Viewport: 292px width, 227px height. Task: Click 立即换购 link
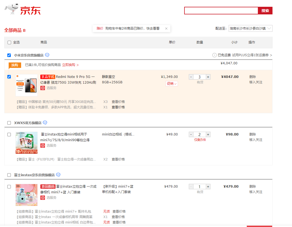[70, 65]
